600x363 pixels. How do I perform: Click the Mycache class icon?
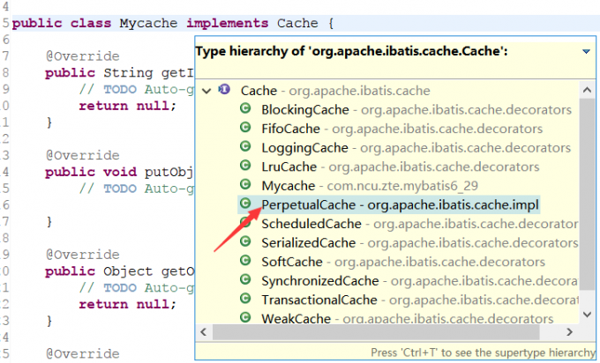(x=246, y=186)
